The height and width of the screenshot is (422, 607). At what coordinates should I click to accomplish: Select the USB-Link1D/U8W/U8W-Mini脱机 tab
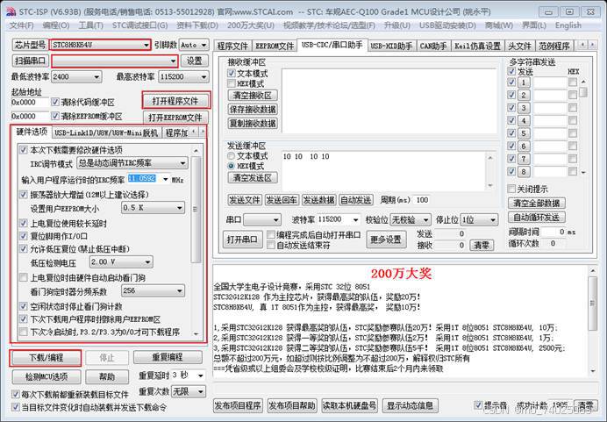[x=106, y=132]
